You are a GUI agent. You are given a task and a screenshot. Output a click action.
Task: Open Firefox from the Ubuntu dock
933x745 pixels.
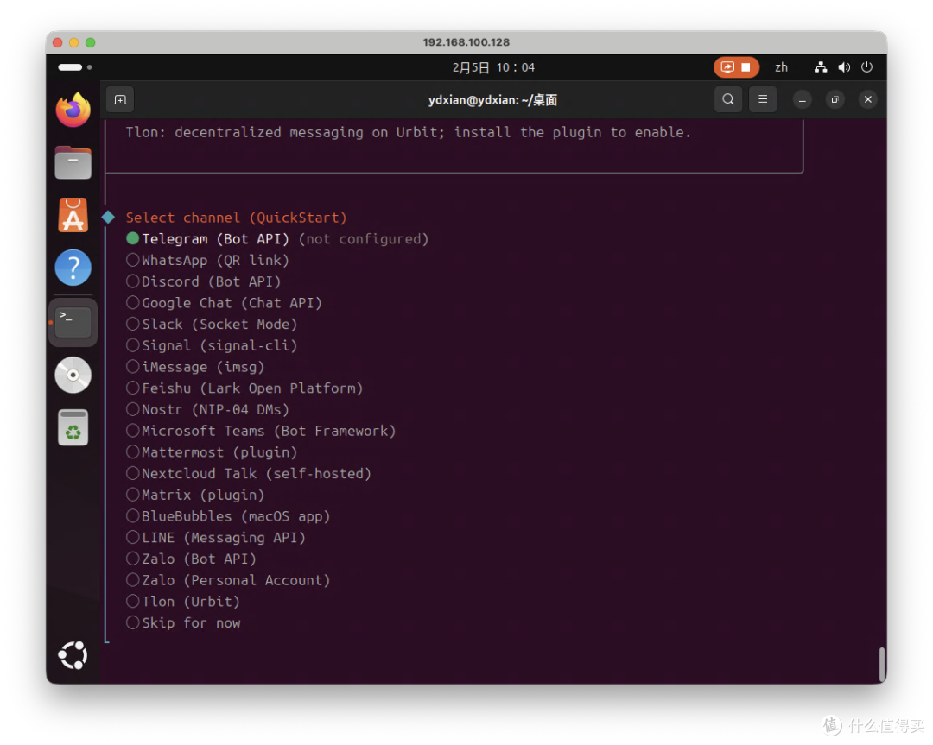coord(73,110)
